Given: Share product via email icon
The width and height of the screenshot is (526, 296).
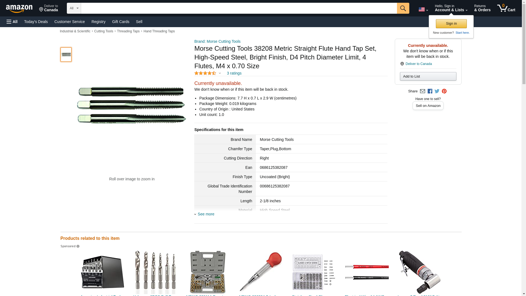Looking at the screenshot, I should coord(422,91).
